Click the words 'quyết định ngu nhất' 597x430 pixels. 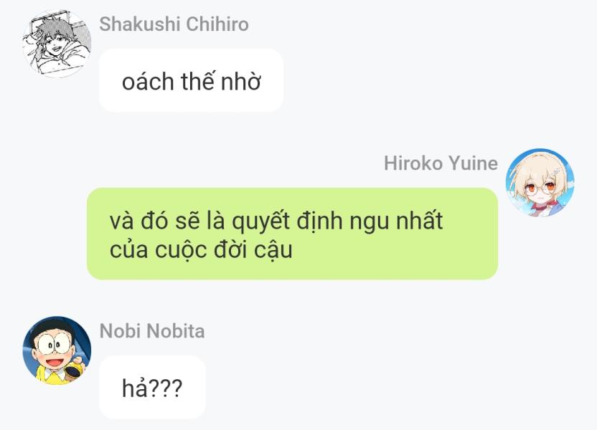pyautogui.click(x=337, y=221)
